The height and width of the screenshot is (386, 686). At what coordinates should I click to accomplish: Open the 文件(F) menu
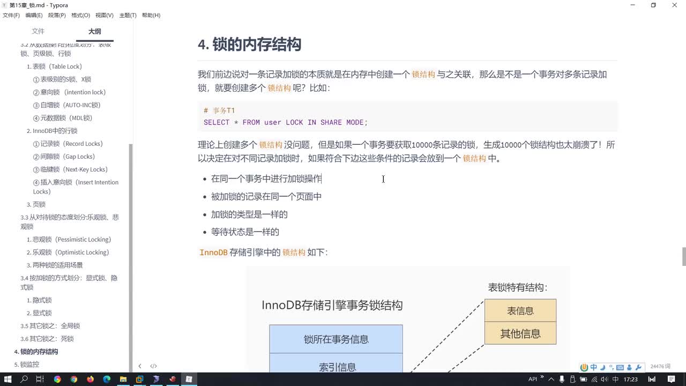(11, 15)
